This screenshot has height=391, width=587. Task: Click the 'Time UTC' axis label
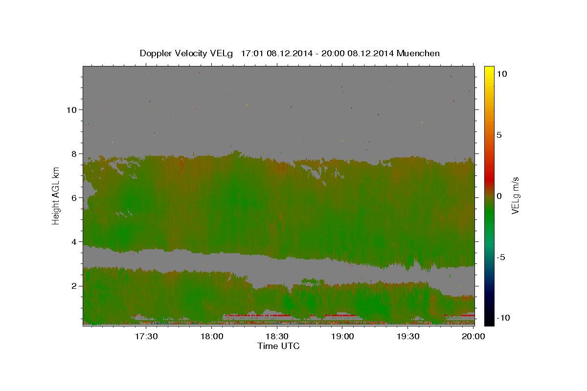click(x=278, y=346)
